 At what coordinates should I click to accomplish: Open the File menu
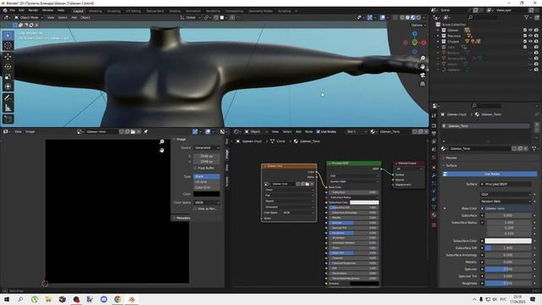point(13,10)
